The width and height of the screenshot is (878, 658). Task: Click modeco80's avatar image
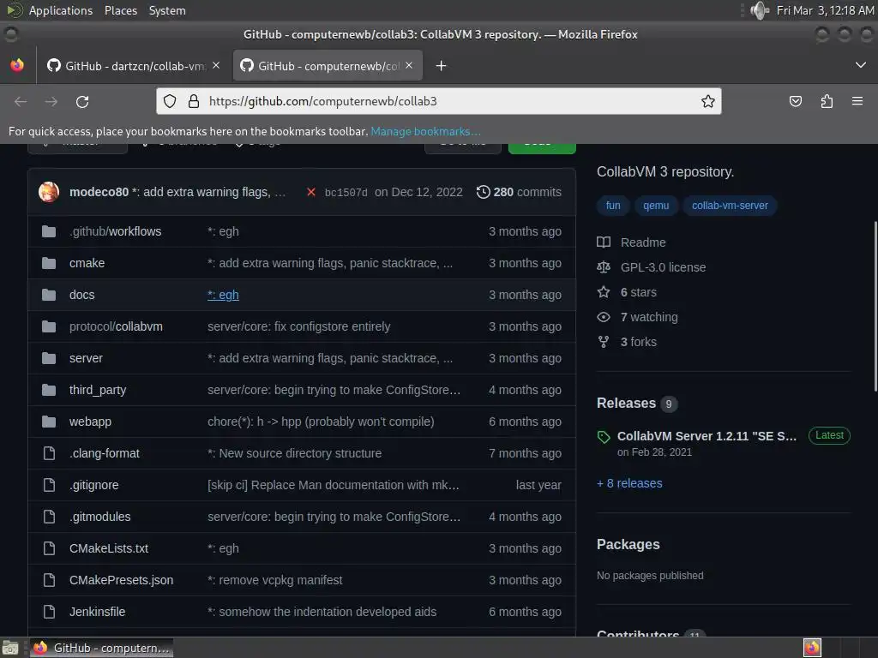tap(49, 192)
